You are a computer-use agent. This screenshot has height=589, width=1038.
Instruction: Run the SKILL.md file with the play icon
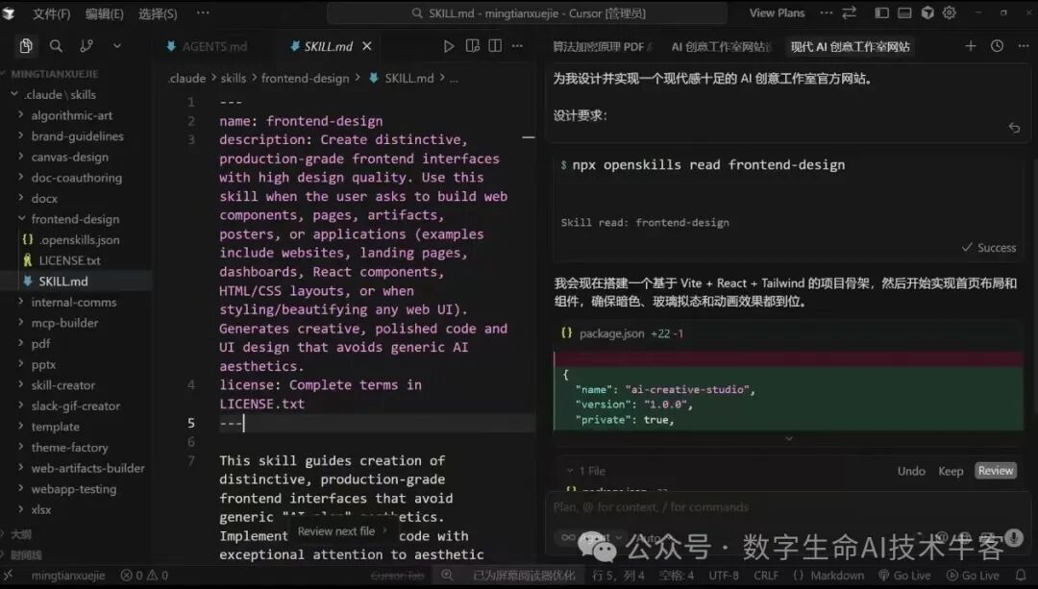[449, 45]
